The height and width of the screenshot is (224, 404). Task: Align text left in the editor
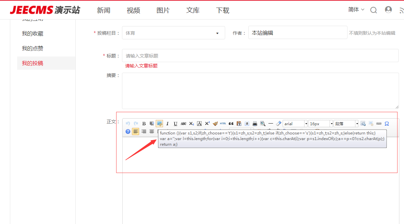pyautogui.click(x=136, y=131)
